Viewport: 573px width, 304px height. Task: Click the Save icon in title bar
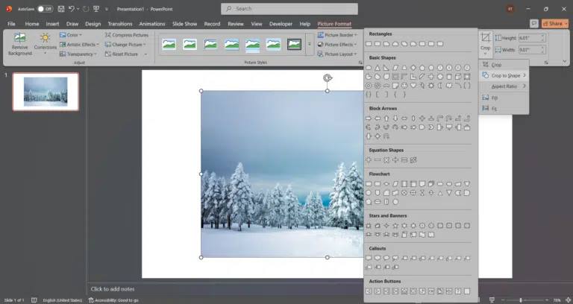[x=61, y=9]
